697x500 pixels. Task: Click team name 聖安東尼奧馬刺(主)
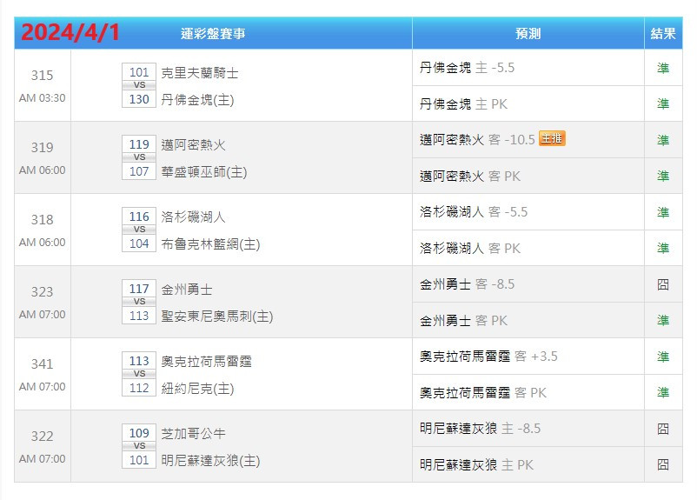tap(217, 317)
